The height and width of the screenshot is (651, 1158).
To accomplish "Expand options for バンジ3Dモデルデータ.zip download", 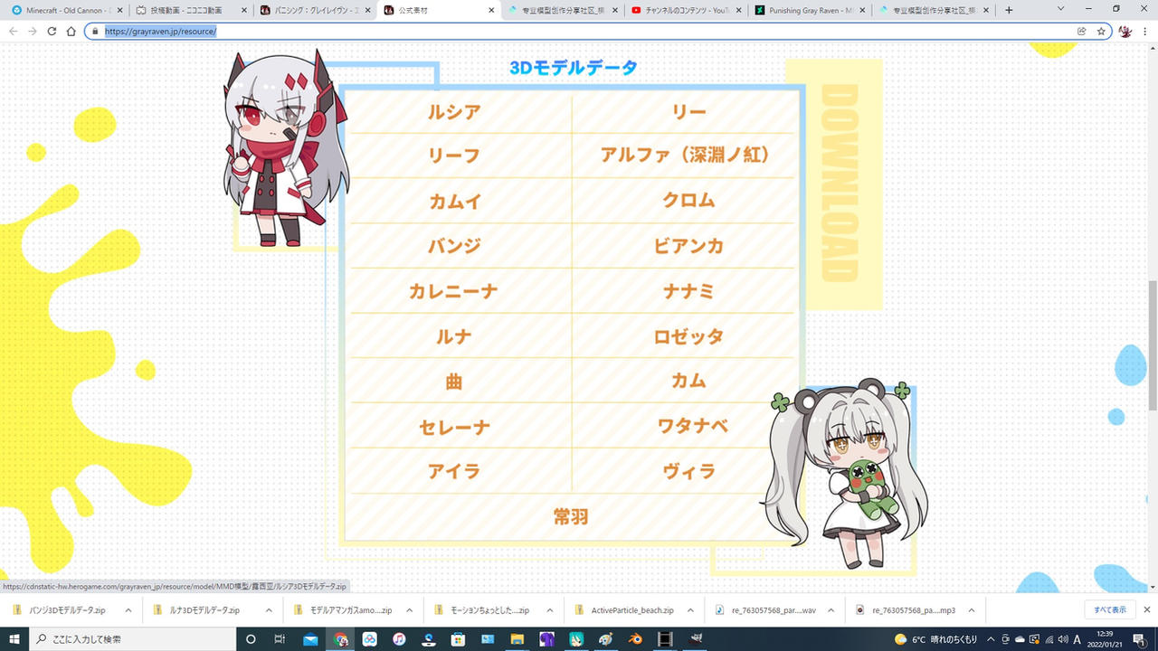I will [128, 610].
